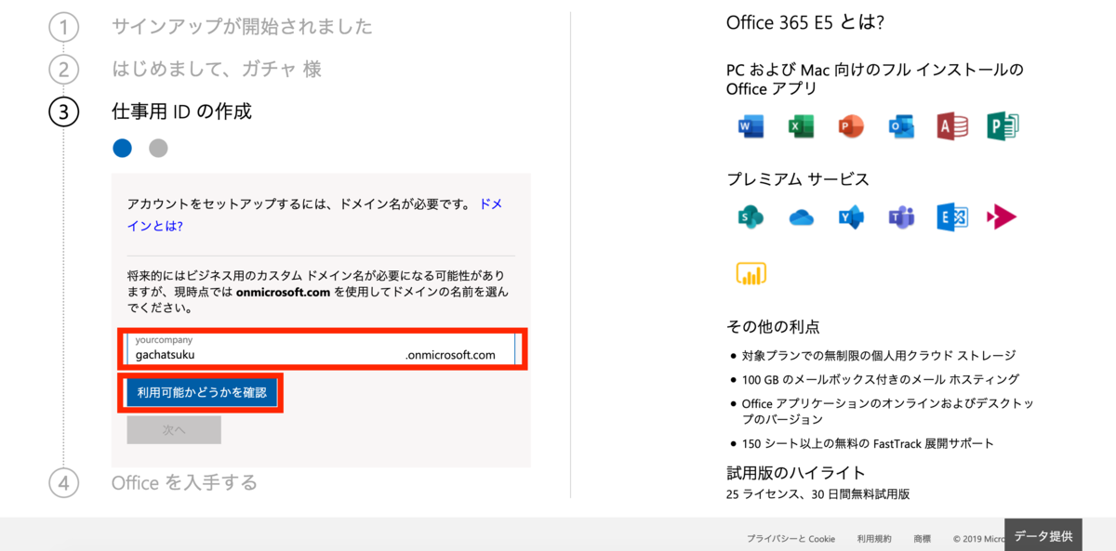Open the 利用規約 footer link

tap(874, 539)
